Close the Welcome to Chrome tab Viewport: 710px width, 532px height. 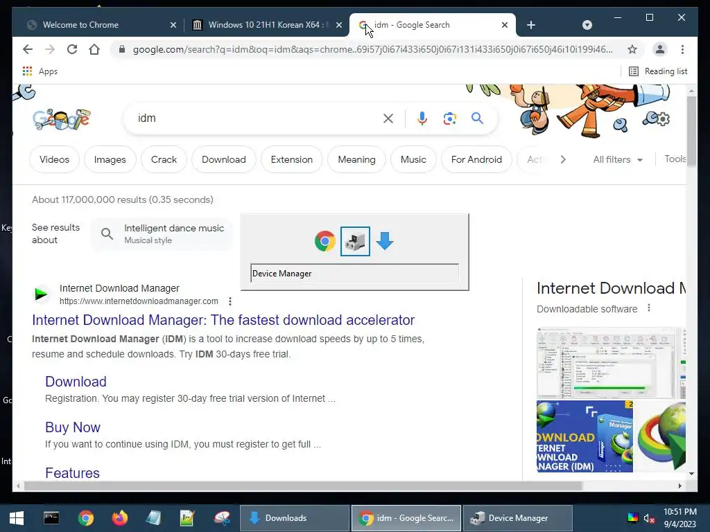pos(173,25)
